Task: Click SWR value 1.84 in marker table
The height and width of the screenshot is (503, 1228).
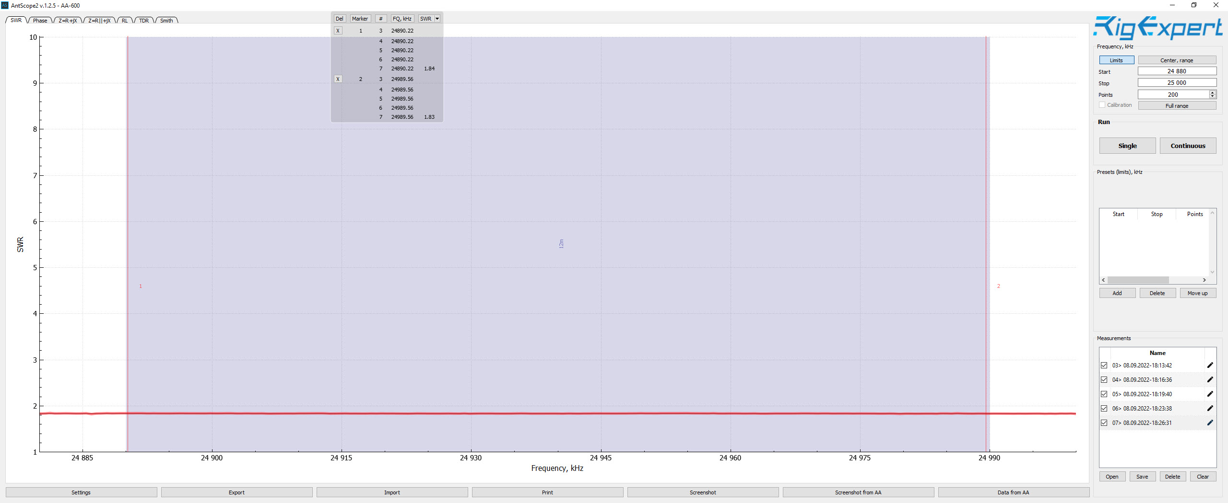Action: click(x=429, y=69)
